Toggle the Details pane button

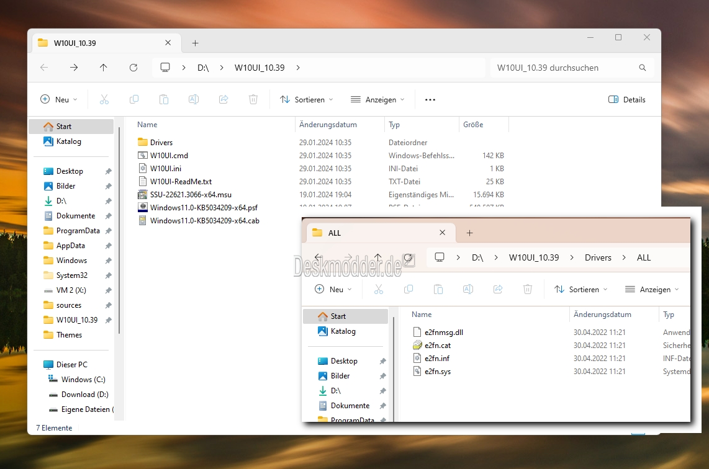pyautogui.click(x=626, y=99)
